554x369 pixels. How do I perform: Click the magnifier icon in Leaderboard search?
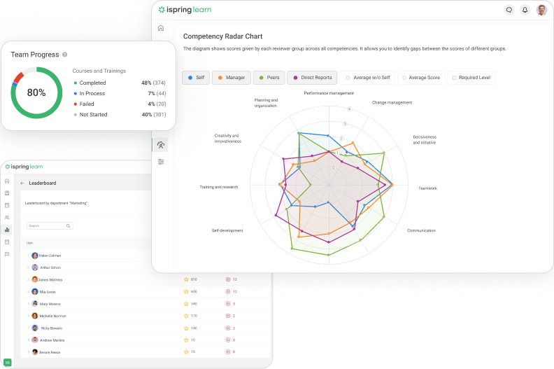point(68,225)
